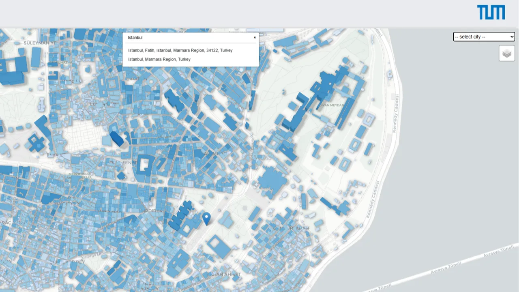This screenshot has width=519, height=292.
Task: Click the TUM logo
Action: tap(491, 13)
